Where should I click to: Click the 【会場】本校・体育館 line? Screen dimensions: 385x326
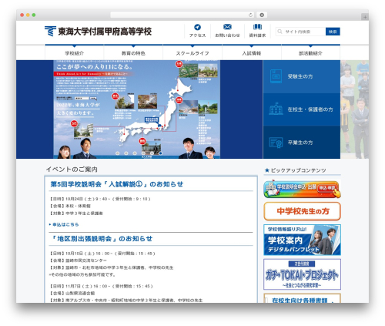coord(70,206)
